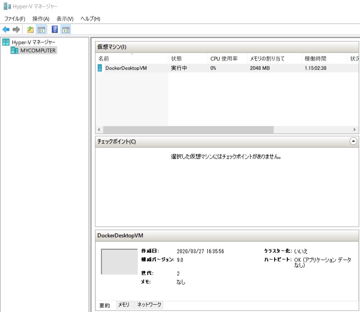Open the folder import icon on the toolbar
360x312 pixels.
(31, 29)
